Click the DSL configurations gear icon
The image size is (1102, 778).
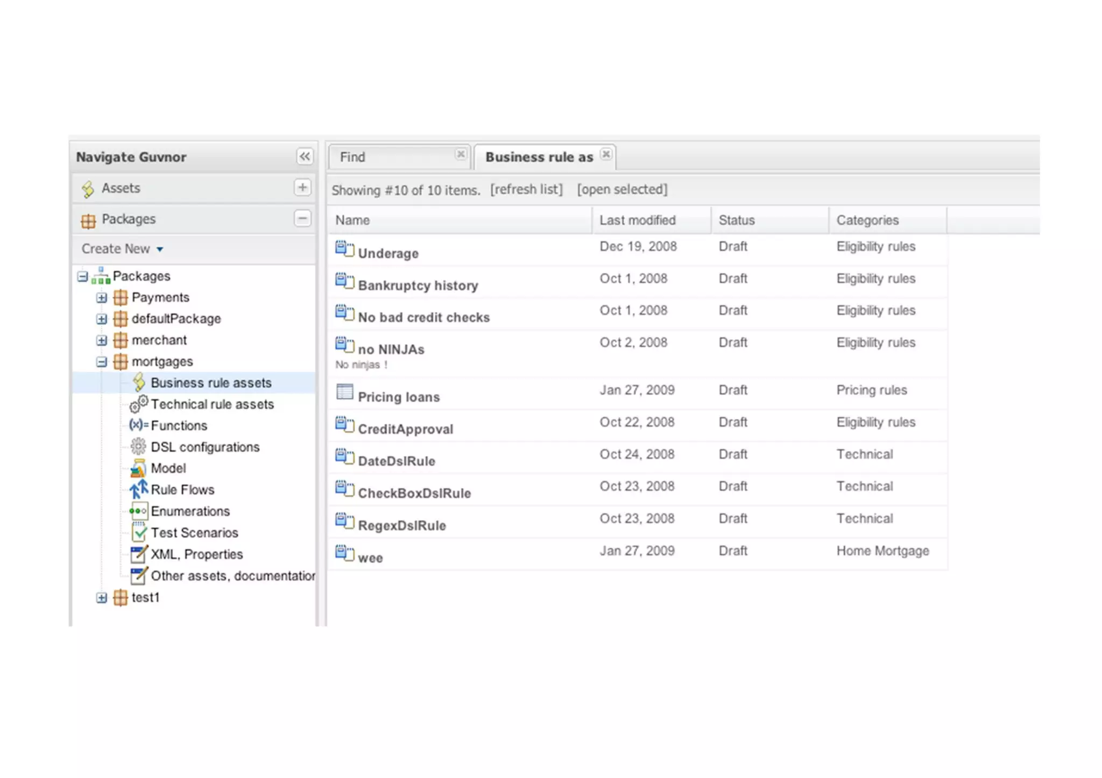pyautogui.click(x=138, y=446)
